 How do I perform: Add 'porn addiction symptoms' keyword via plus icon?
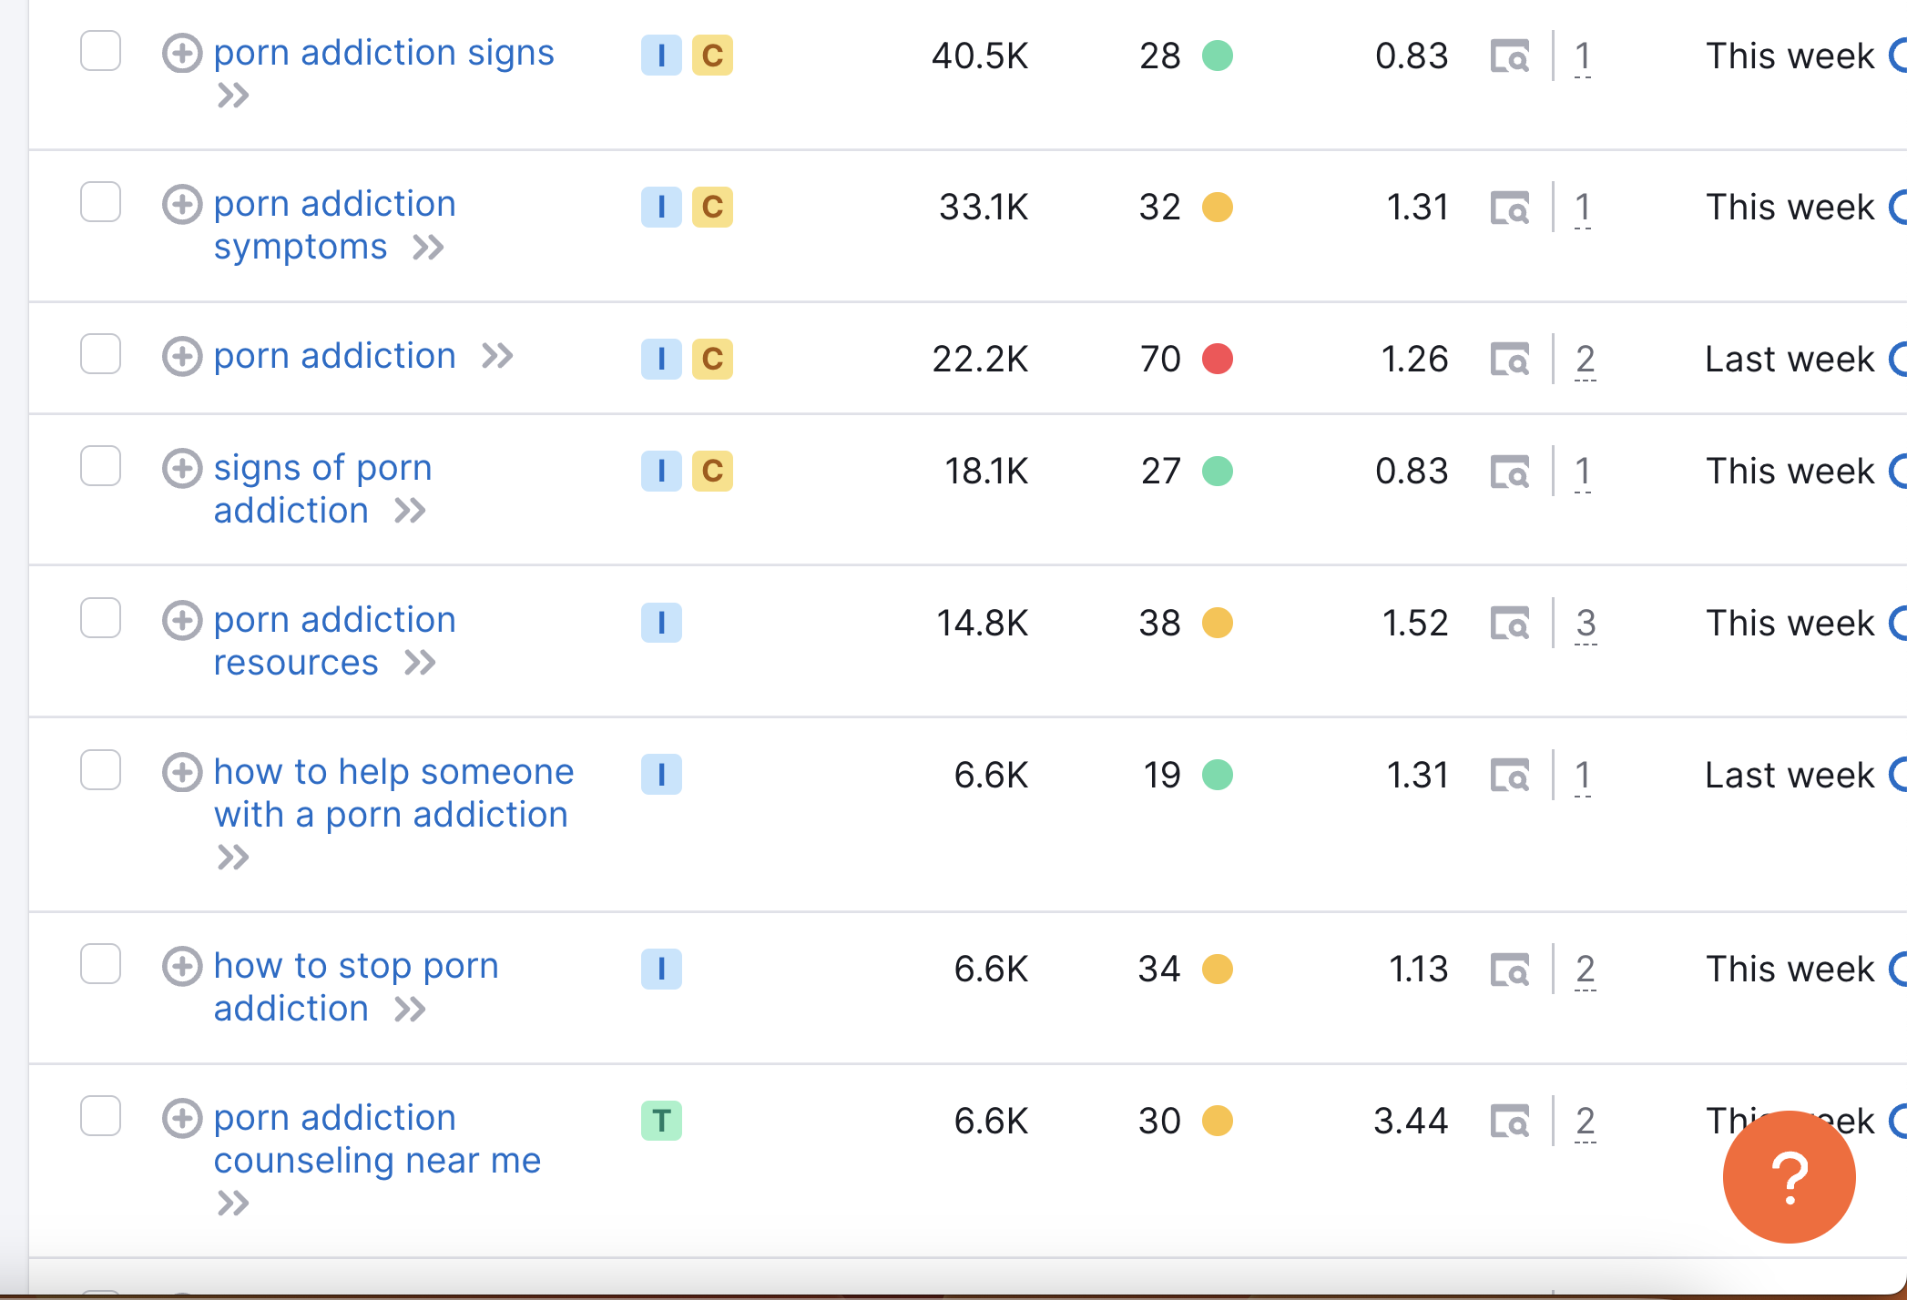pos(182,205)
